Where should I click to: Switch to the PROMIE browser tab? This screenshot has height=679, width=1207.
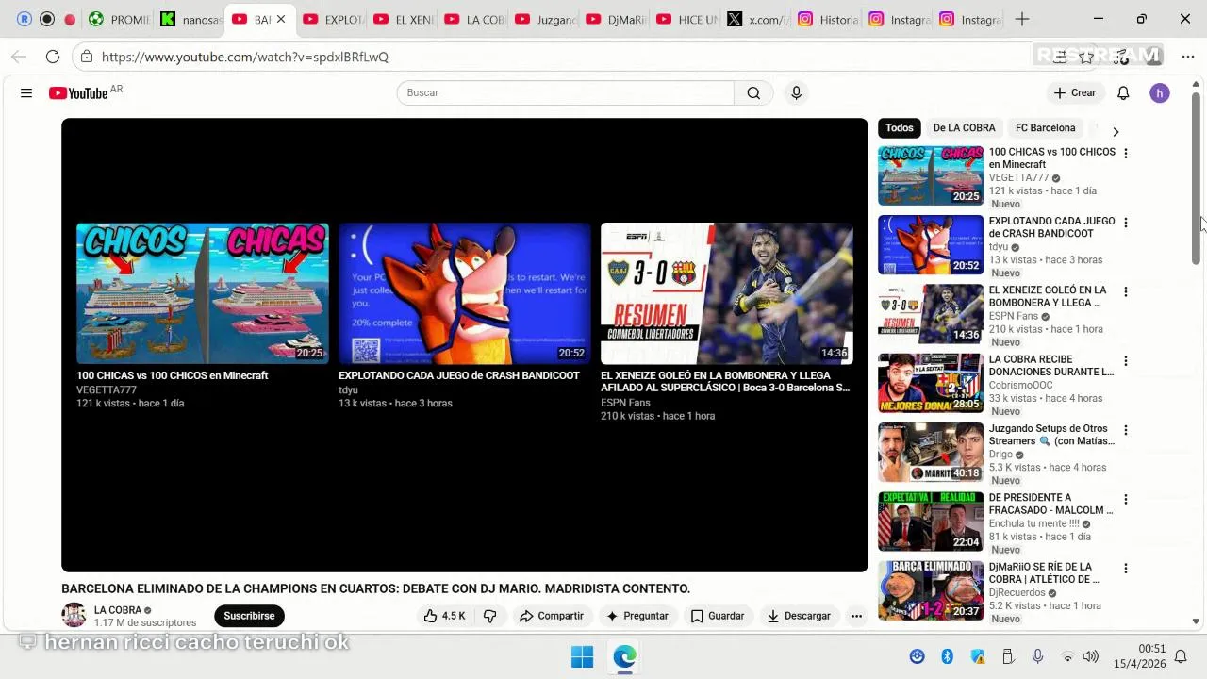pyautogui.click(x=120, y=19)
